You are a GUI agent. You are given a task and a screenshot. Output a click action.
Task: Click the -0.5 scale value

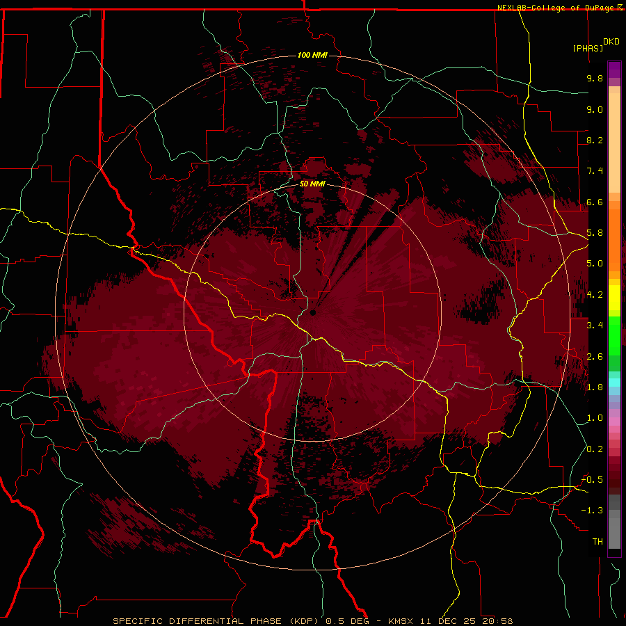tap(592, 480)
